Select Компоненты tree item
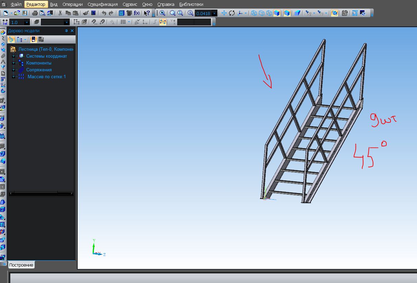Screen dimensions: 417x283 point(39,63)
